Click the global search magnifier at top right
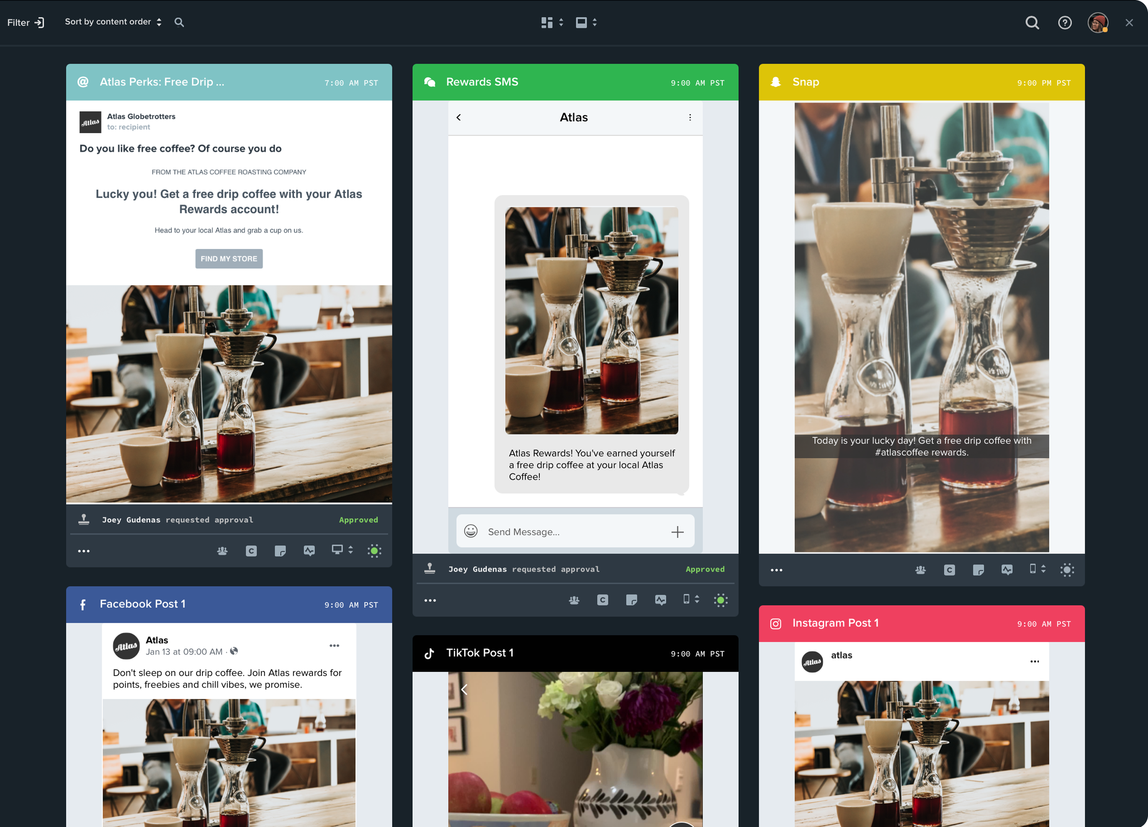The image size is (1148, 827). pos(1032,22)
